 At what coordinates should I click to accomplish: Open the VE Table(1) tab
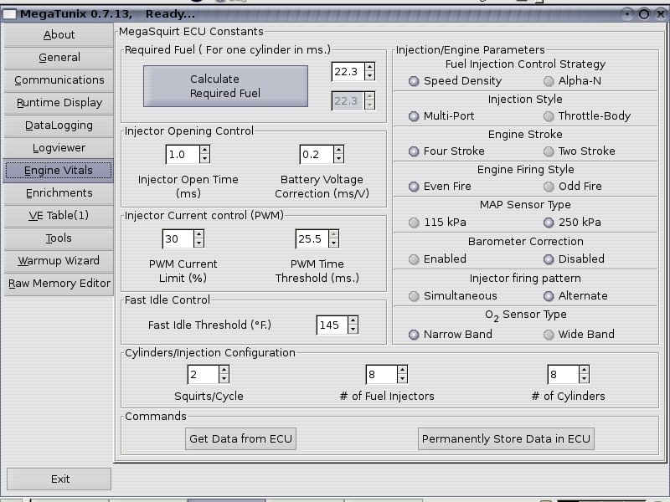59,216
